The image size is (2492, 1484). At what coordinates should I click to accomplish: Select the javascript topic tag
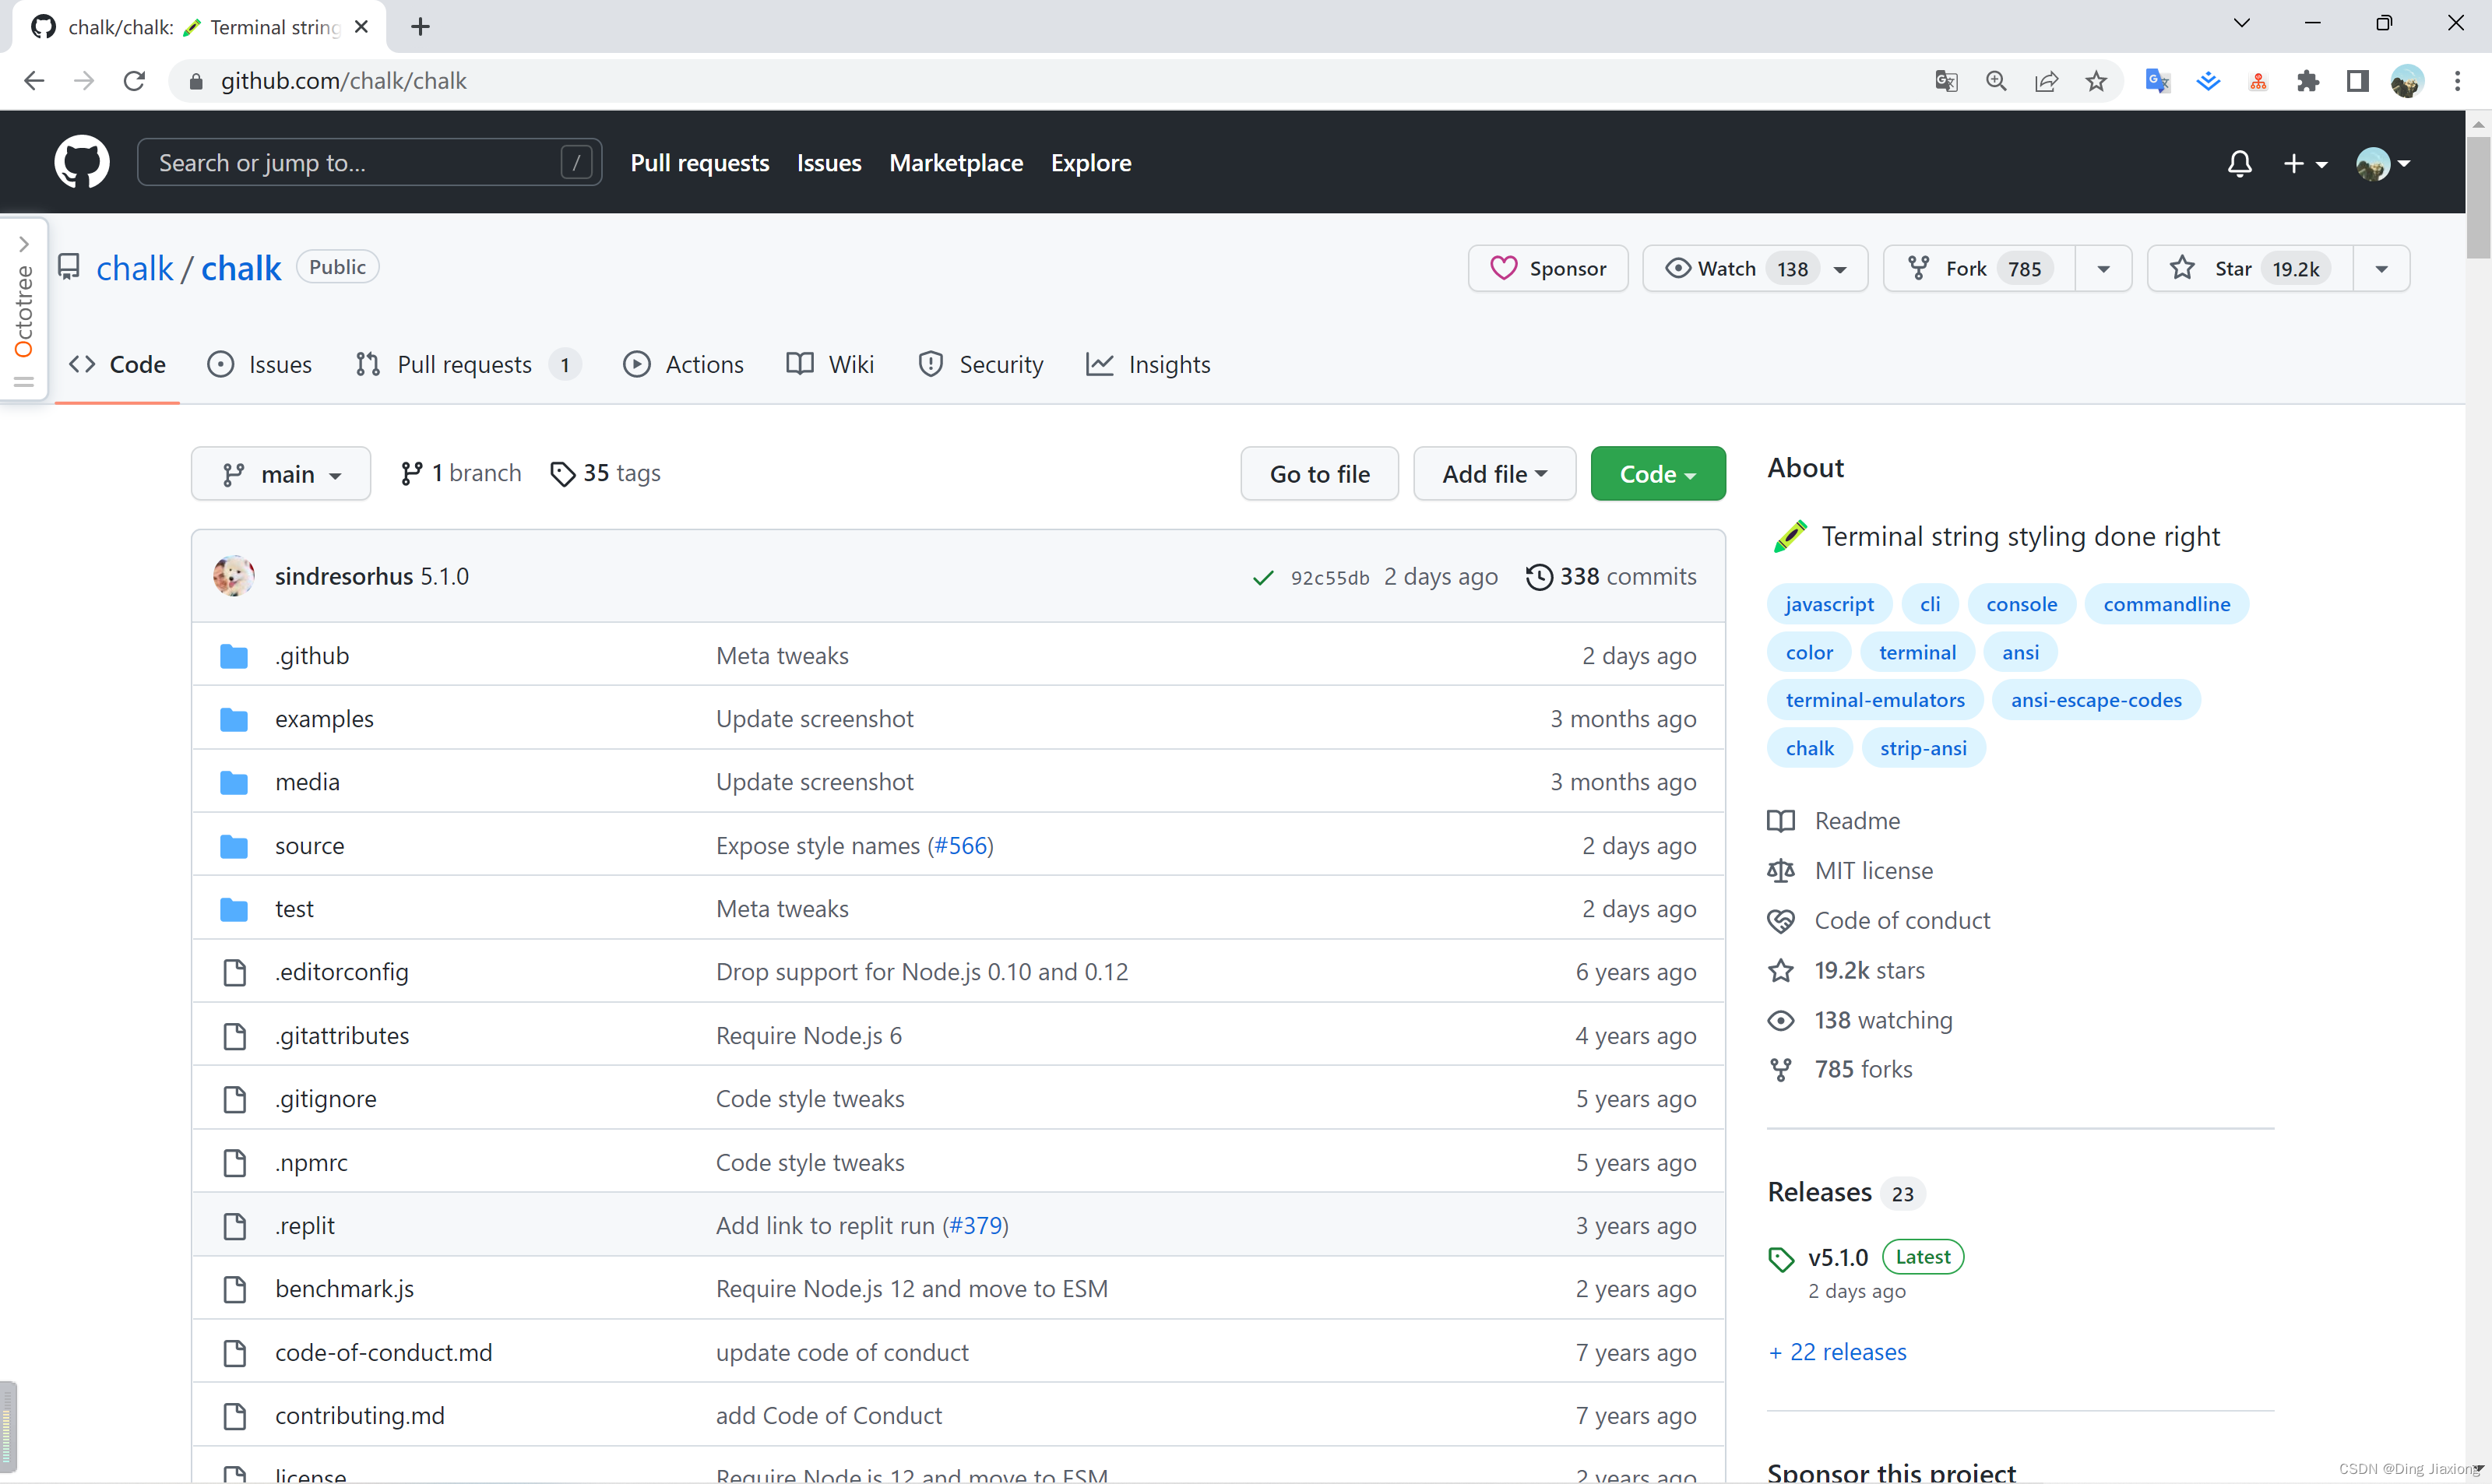coord(1829,604)
